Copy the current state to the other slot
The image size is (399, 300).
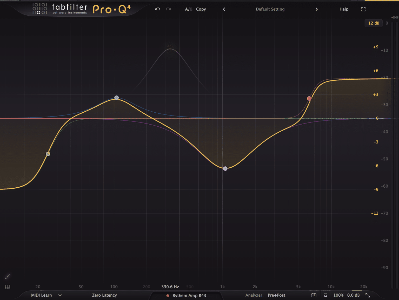pos(201,9)
